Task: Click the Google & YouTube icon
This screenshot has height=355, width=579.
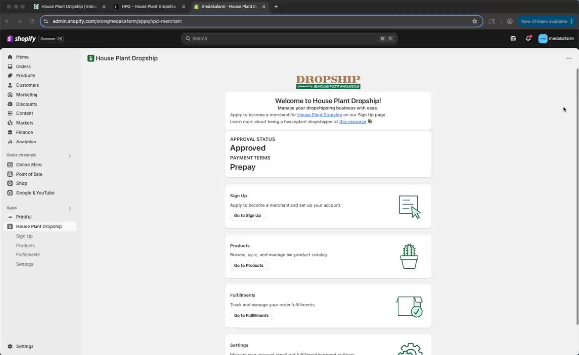Action: click(10, 193)
